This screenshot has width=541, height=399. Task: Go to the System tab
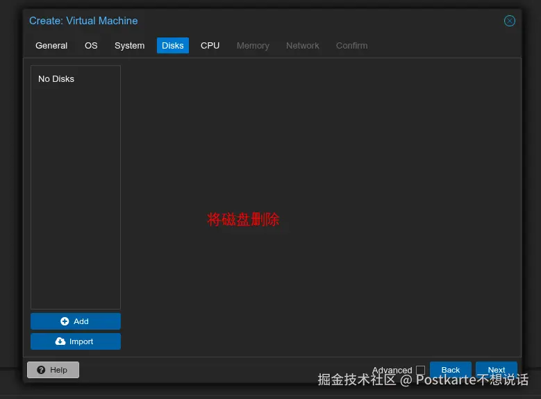coord(129,46)
